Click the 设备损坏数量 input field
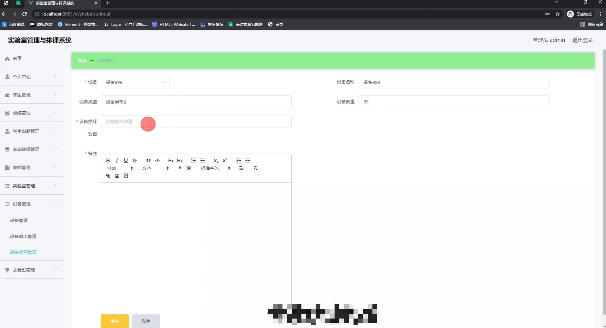This screenshot has width=606, height=328. point(196,121)
